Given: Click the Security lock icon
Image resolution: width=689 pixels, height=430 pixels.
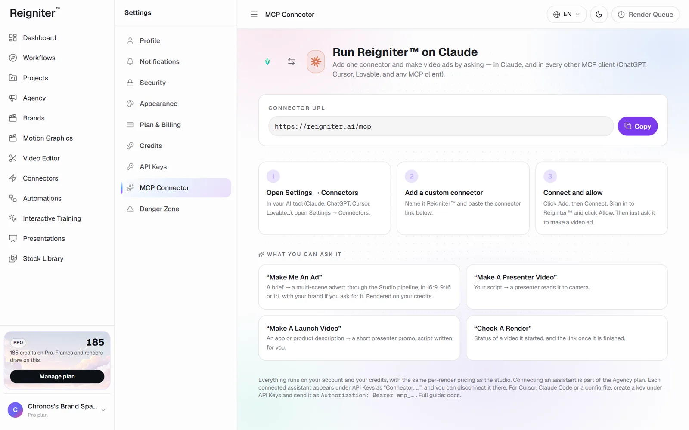Looking at the screenshot, I should tap(130, 83).
